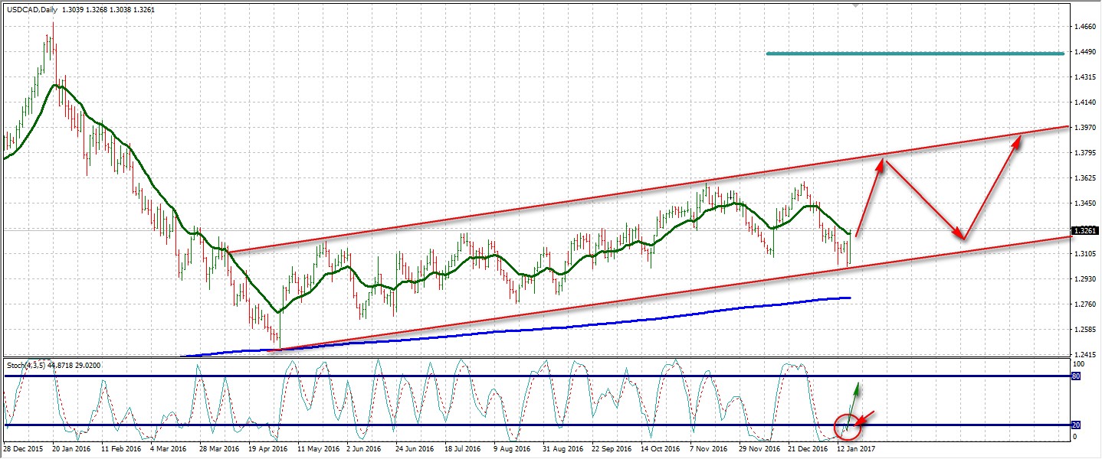Image resolution: width=1102 pixels, height=459 pixels.
Task: Select the current price tag 1.3261
Action: point(1084,230)
